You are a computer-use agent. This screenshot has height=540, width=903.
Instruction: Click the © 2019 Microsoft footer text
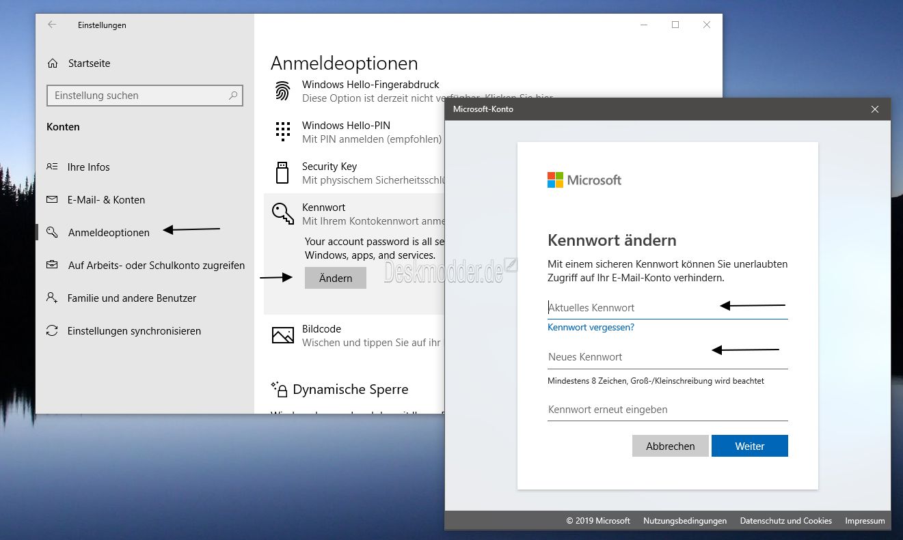[x=598, y=521]
